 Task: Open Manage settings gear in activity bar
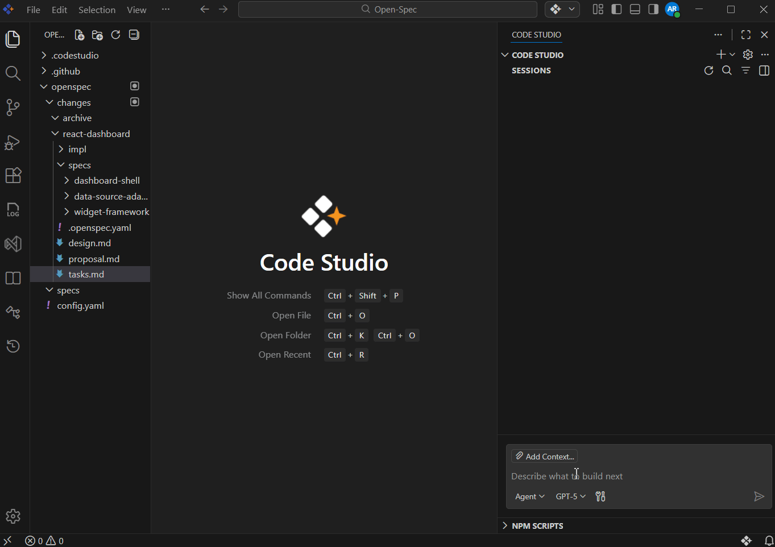[x=13, y=516]
